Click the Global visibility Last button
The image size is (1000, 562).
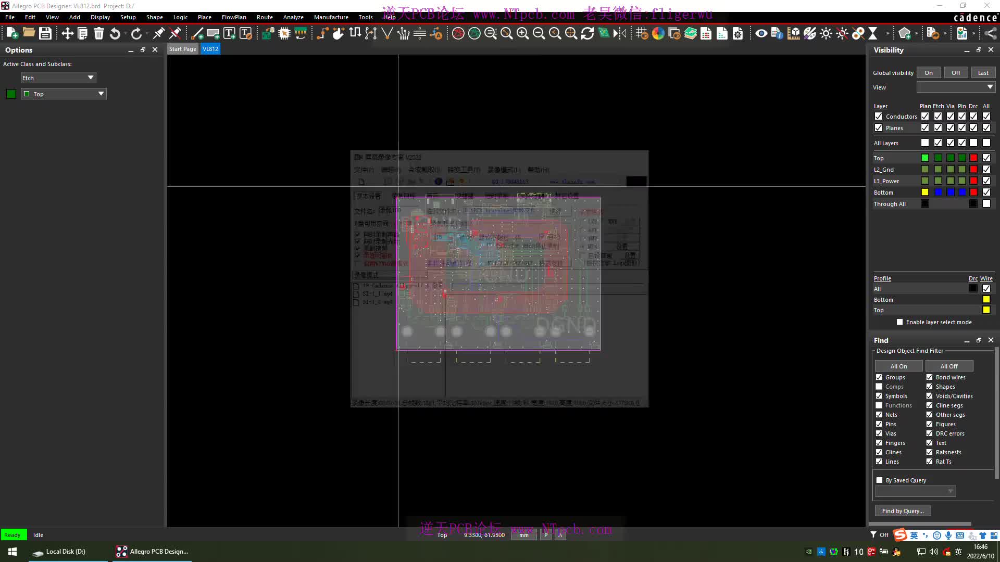(983, 73)
